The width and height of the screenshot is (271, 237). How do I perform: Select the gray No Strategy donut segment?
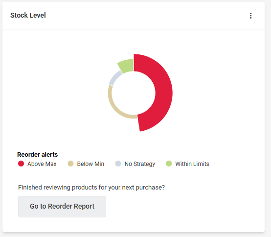pos(114,78)
